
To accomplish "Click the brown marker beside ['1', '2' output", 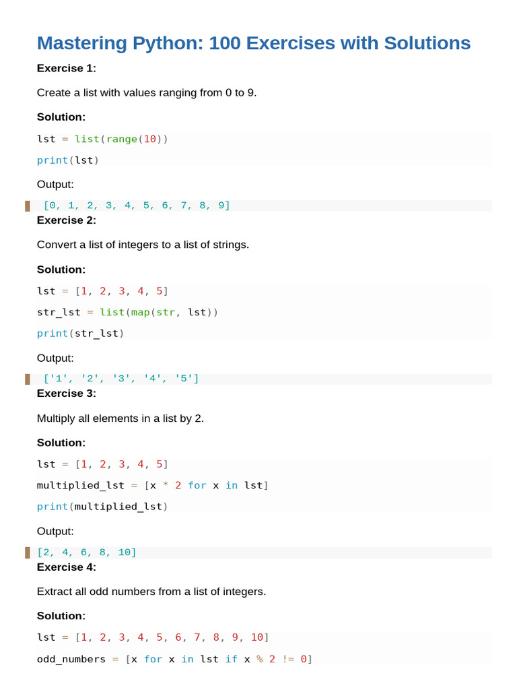I will coord(27,379).
